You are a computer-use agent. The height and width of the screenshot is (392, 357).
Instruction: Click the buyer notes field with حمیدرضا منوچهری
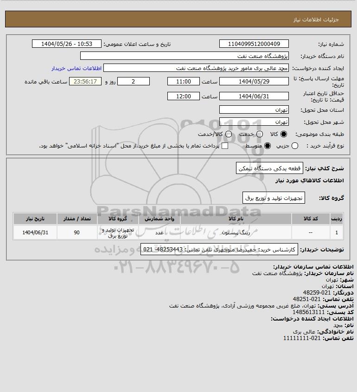click(x=219, y=250)
